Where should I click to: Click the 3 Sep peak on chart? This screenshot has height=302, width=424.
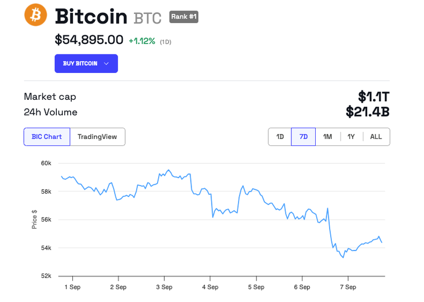pos(169,170)
